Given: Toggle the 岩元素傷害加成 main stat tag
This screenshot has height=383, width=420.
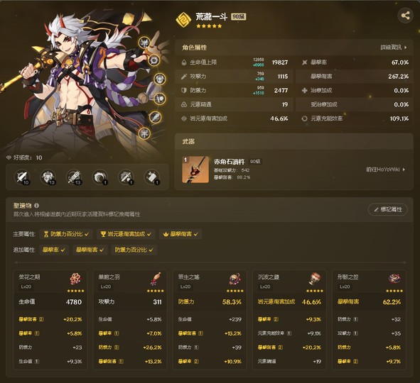Looking at the screenshot, I should click(x=126, y=234).
